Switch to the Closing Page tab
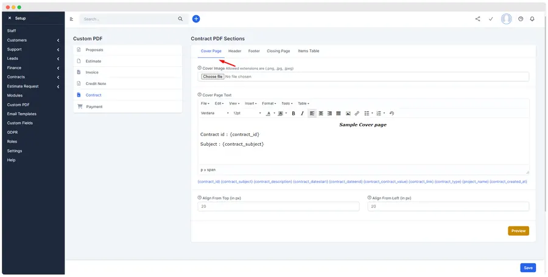Viewport: 548px width, 277px height. [x=278, y=51]
